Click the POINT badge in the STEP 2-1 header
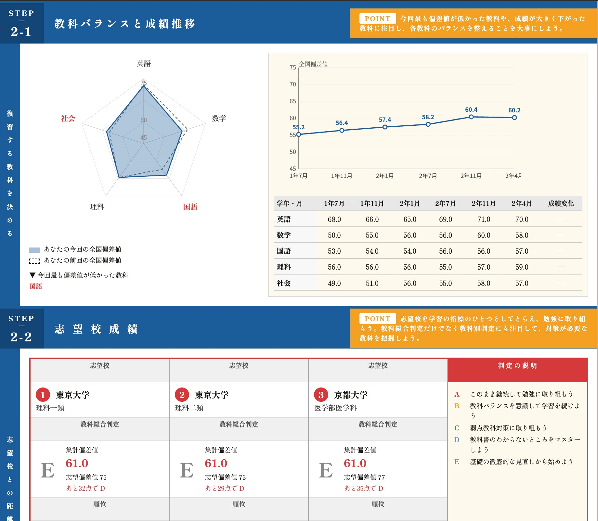This screenshot has width=598, height=521. (377, 19)
